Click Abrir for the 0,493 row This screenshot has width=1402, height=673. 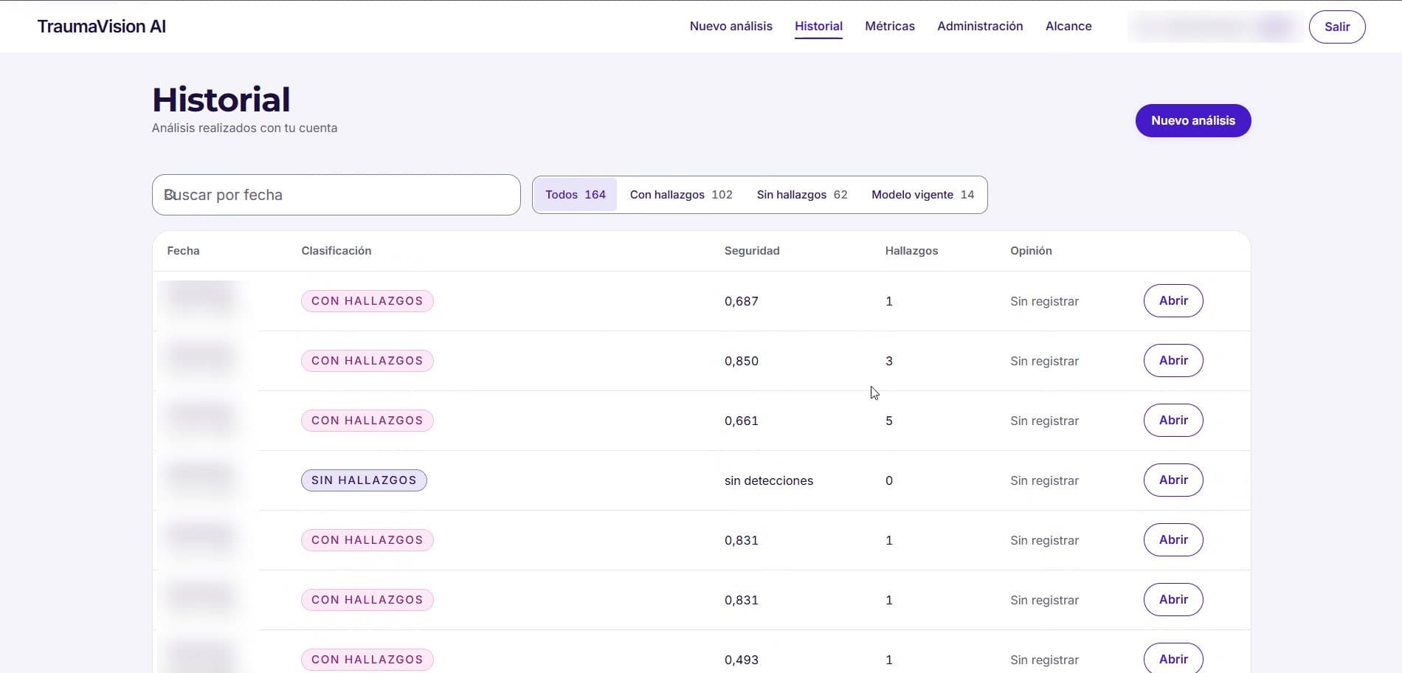pos(1173,659)
